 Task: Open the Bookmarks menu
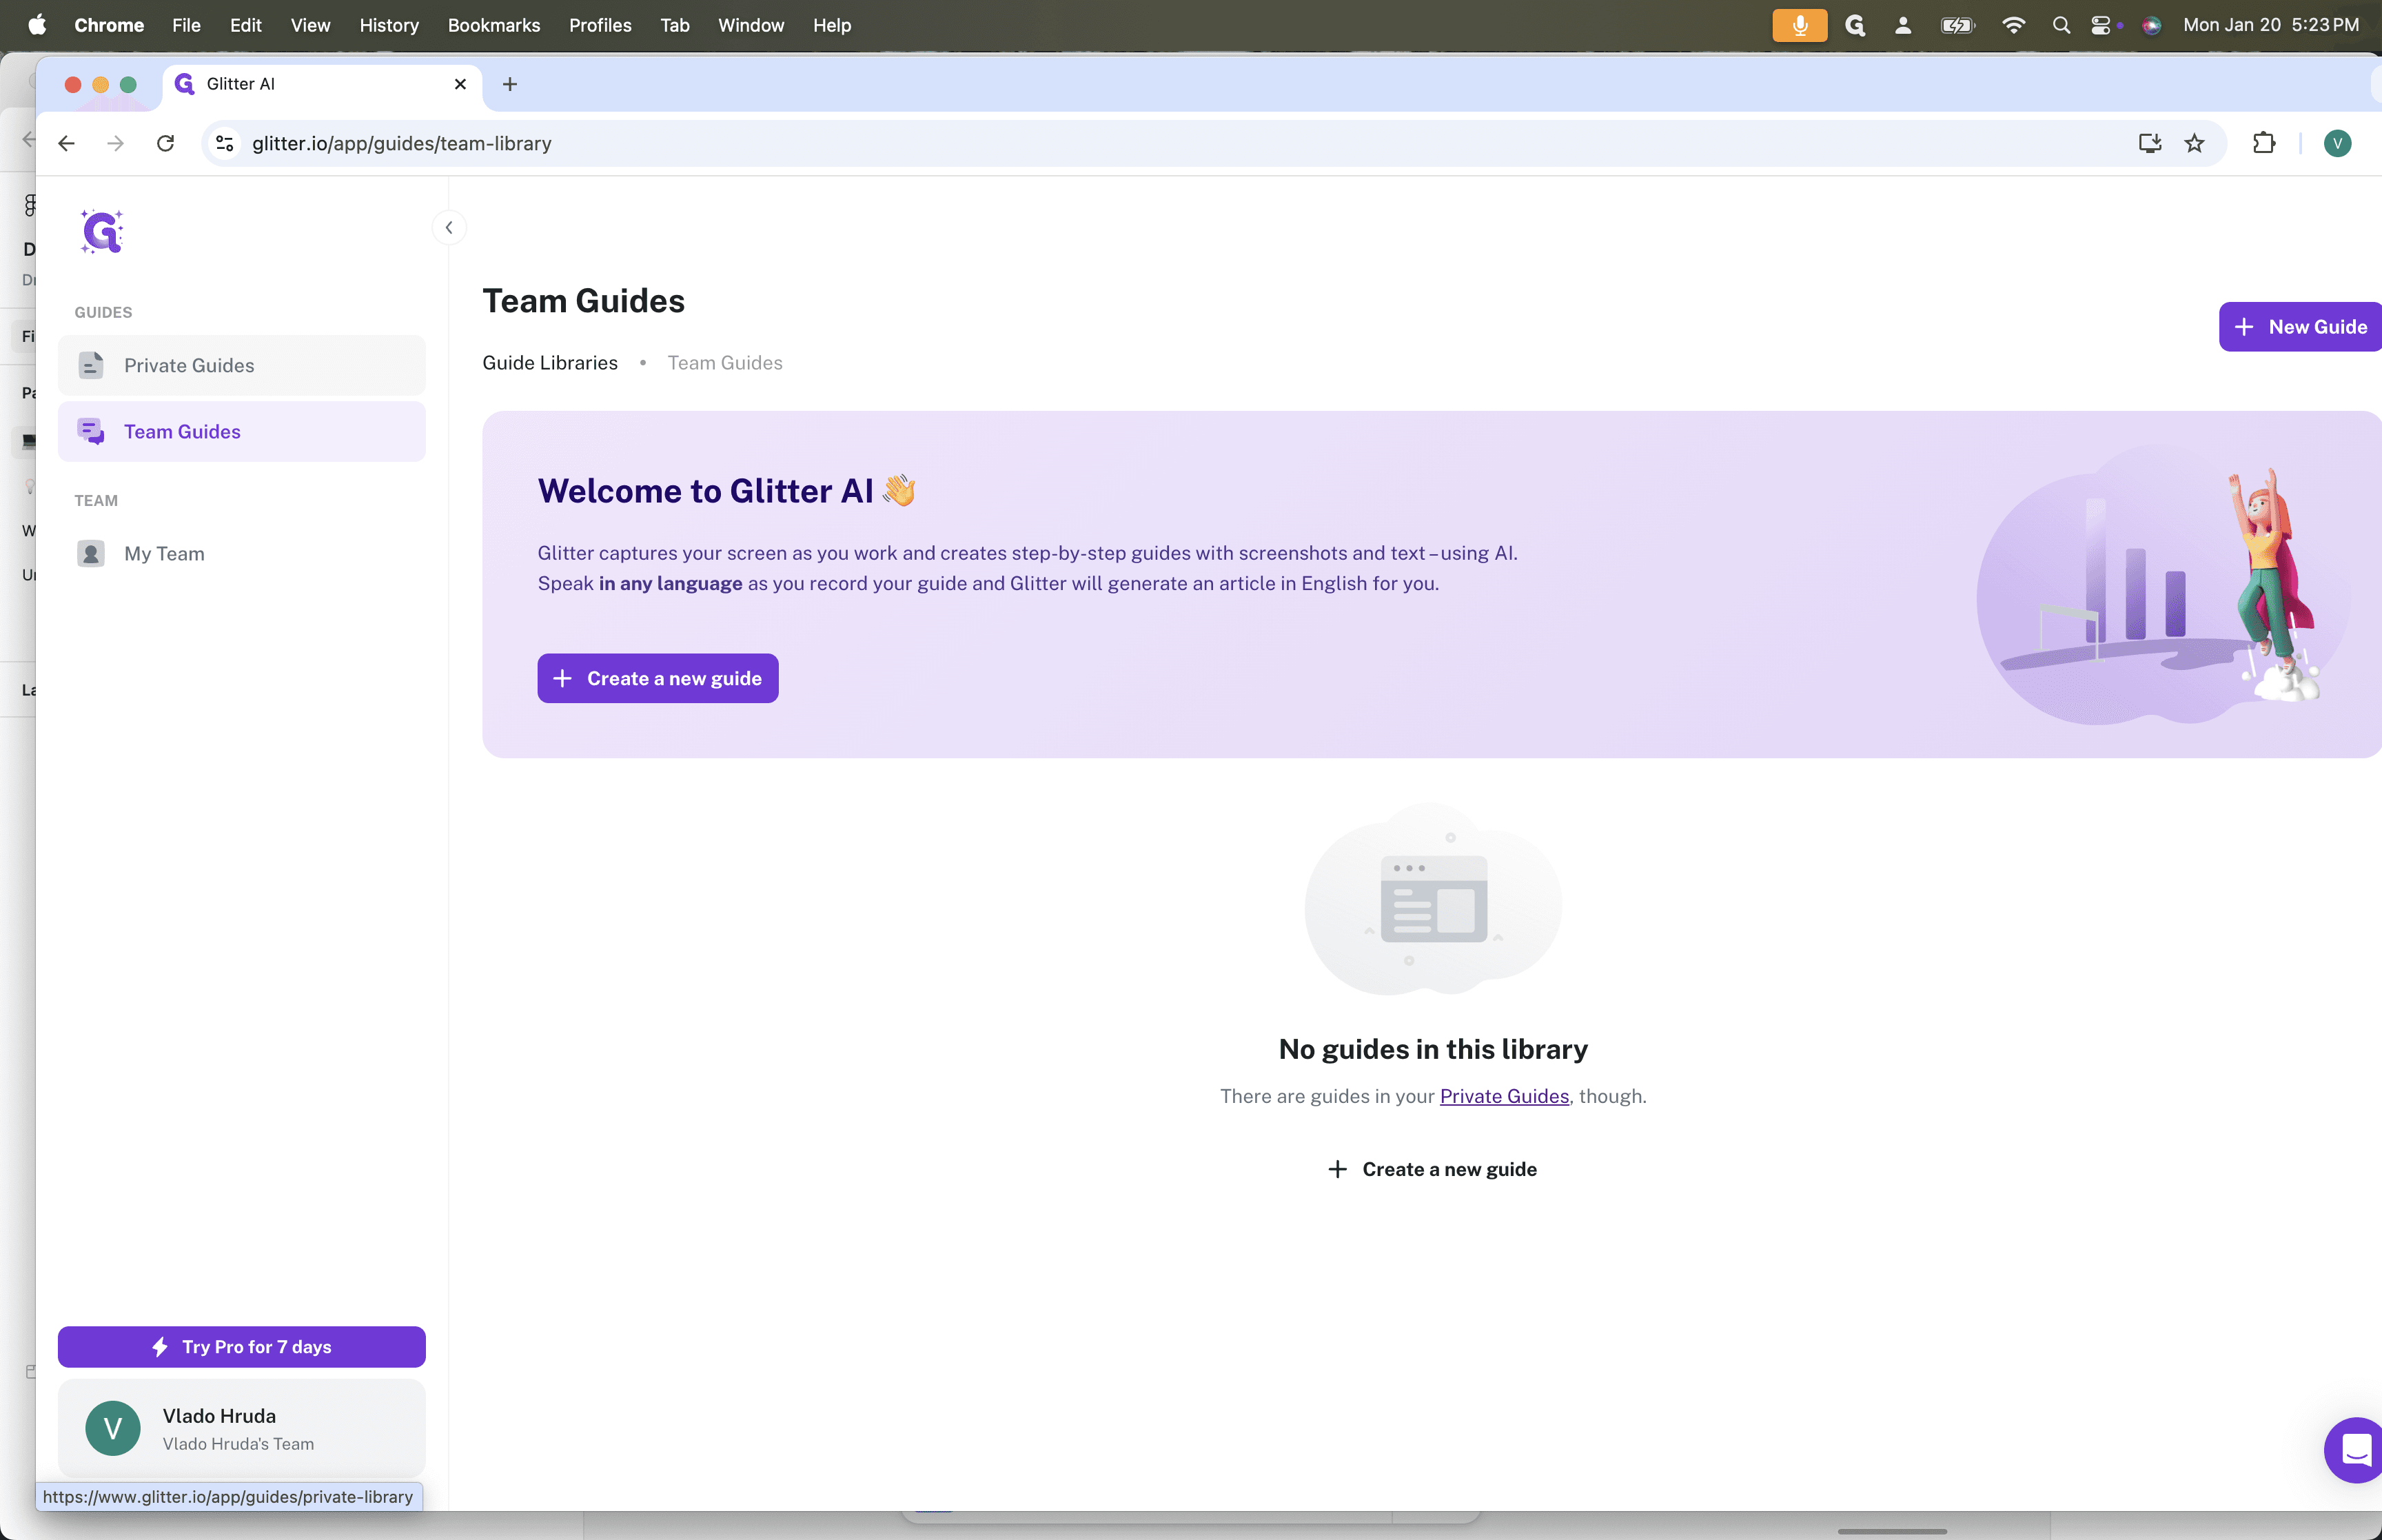[493, 25]
